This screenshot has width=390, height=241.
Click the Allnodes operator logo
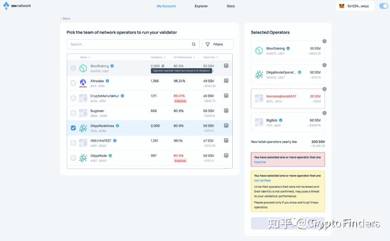pyautogui.click(x=83, y=83)
